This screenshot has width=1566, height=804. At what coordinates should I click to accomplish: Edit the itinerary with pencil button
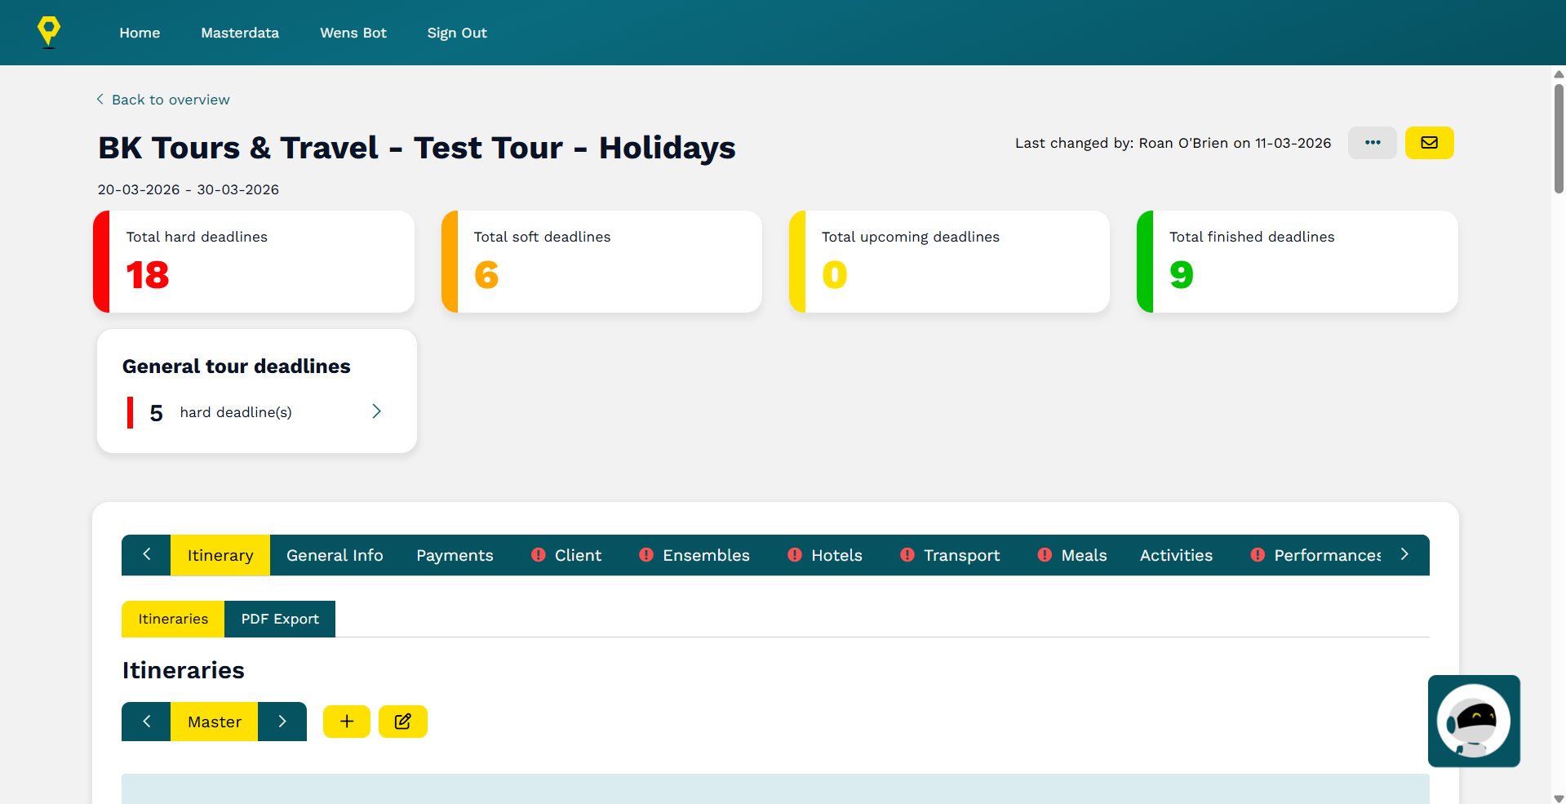tap(403, 722)
